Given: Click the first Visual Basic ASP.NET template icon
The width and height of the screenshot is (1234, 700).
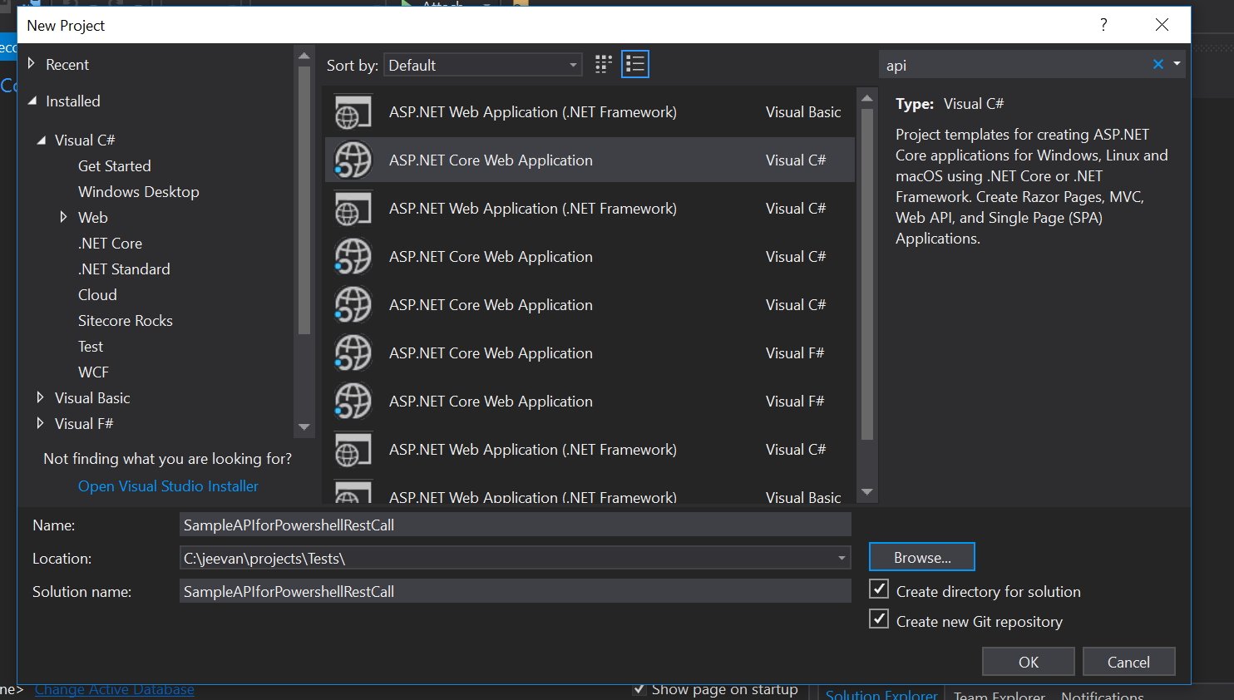Looking at the screenshot, I should 353,112.
